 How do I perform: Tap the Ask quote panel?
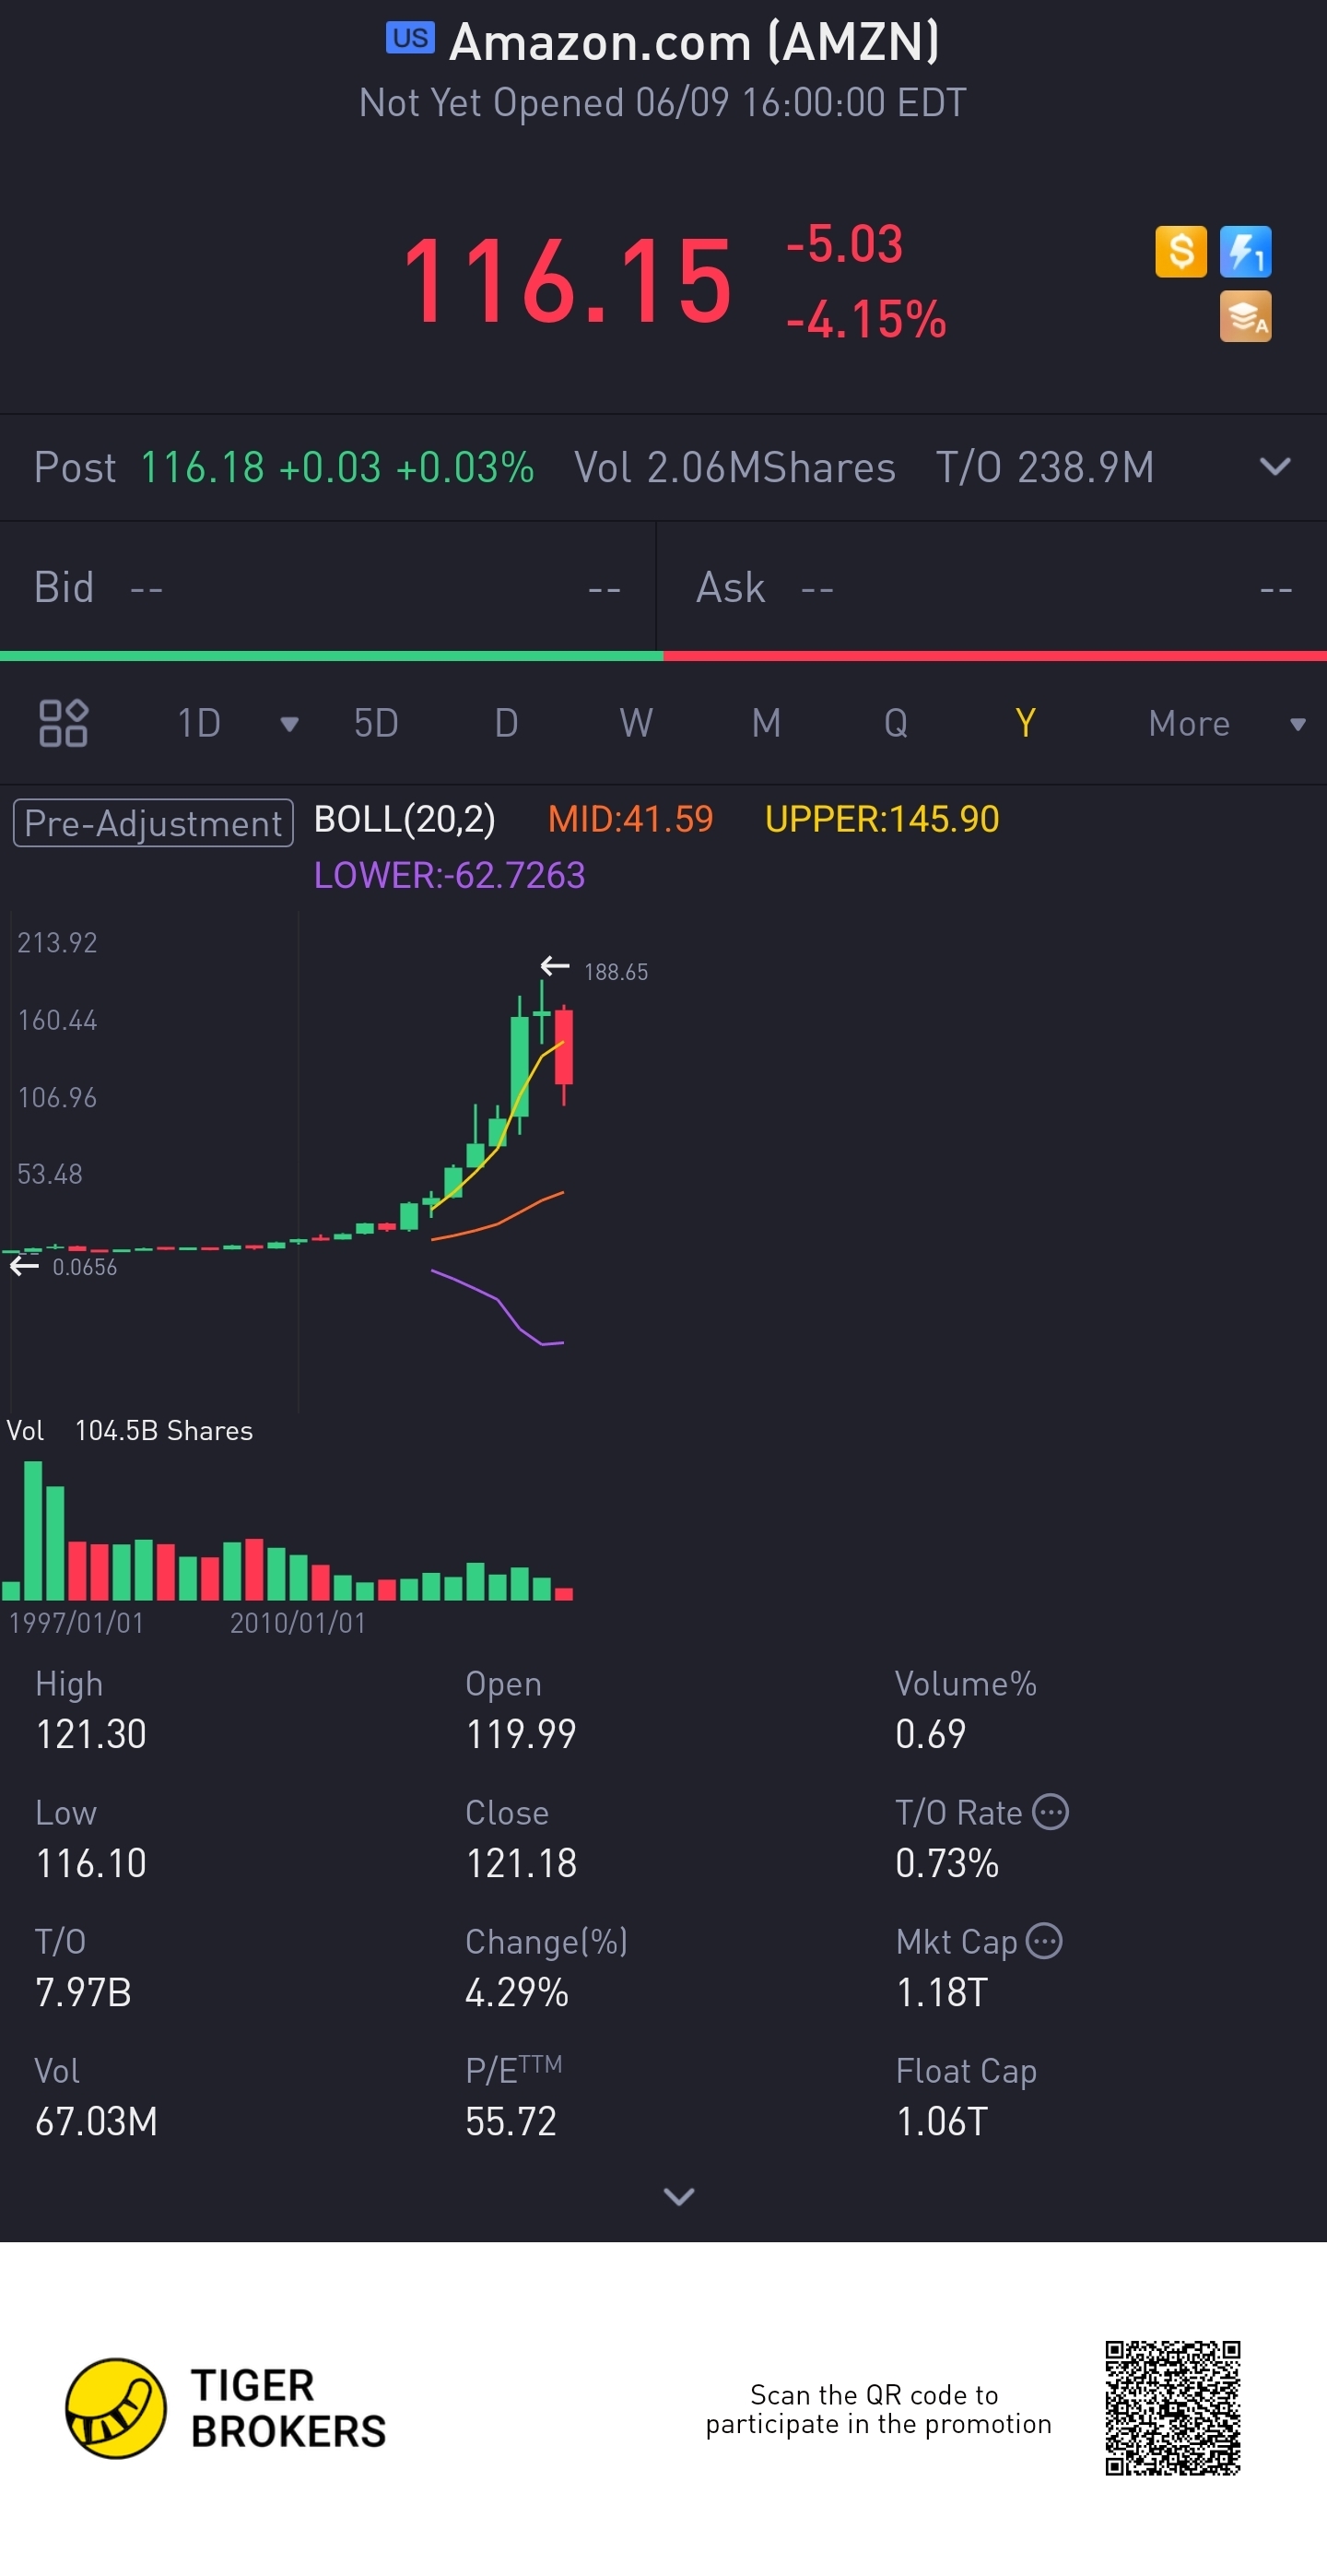point(992,587)
